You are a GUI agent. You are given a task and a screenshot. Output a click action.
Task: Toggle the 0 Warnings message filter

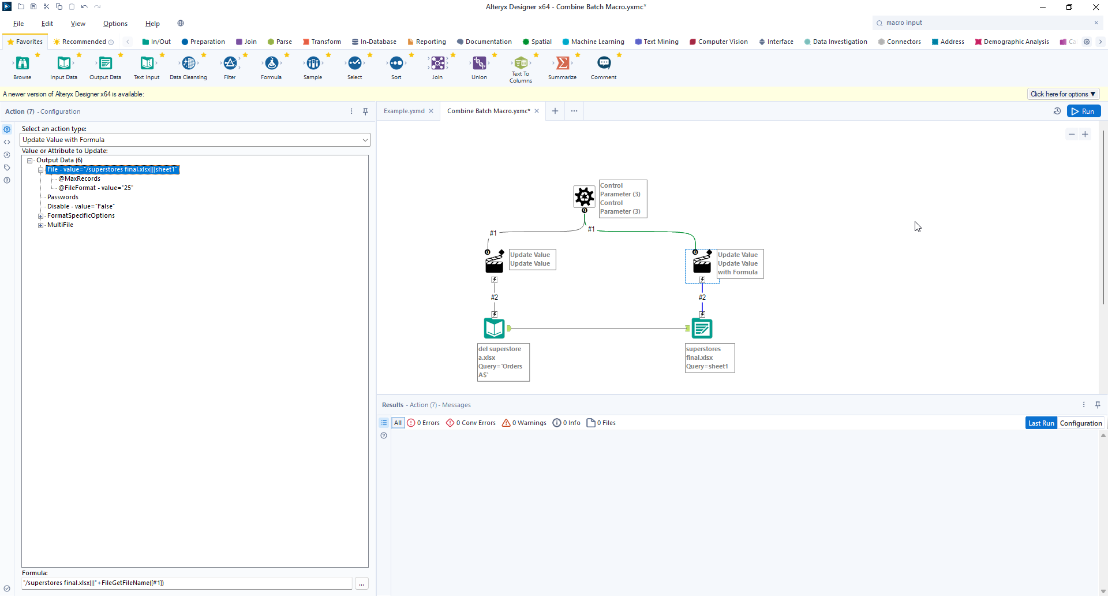point(524,423)
